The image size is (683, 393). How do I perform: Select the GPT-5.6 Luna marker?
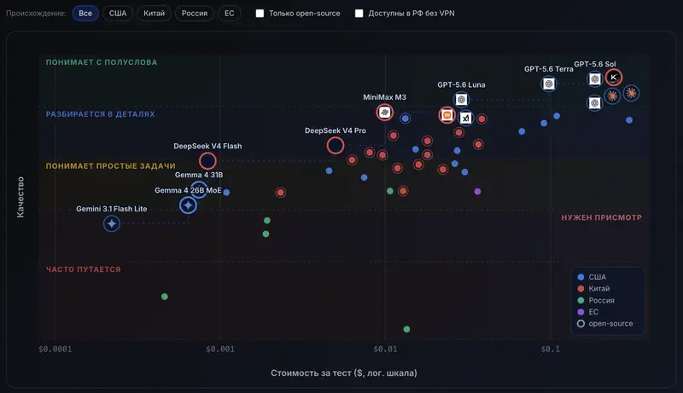coord(461,100)
